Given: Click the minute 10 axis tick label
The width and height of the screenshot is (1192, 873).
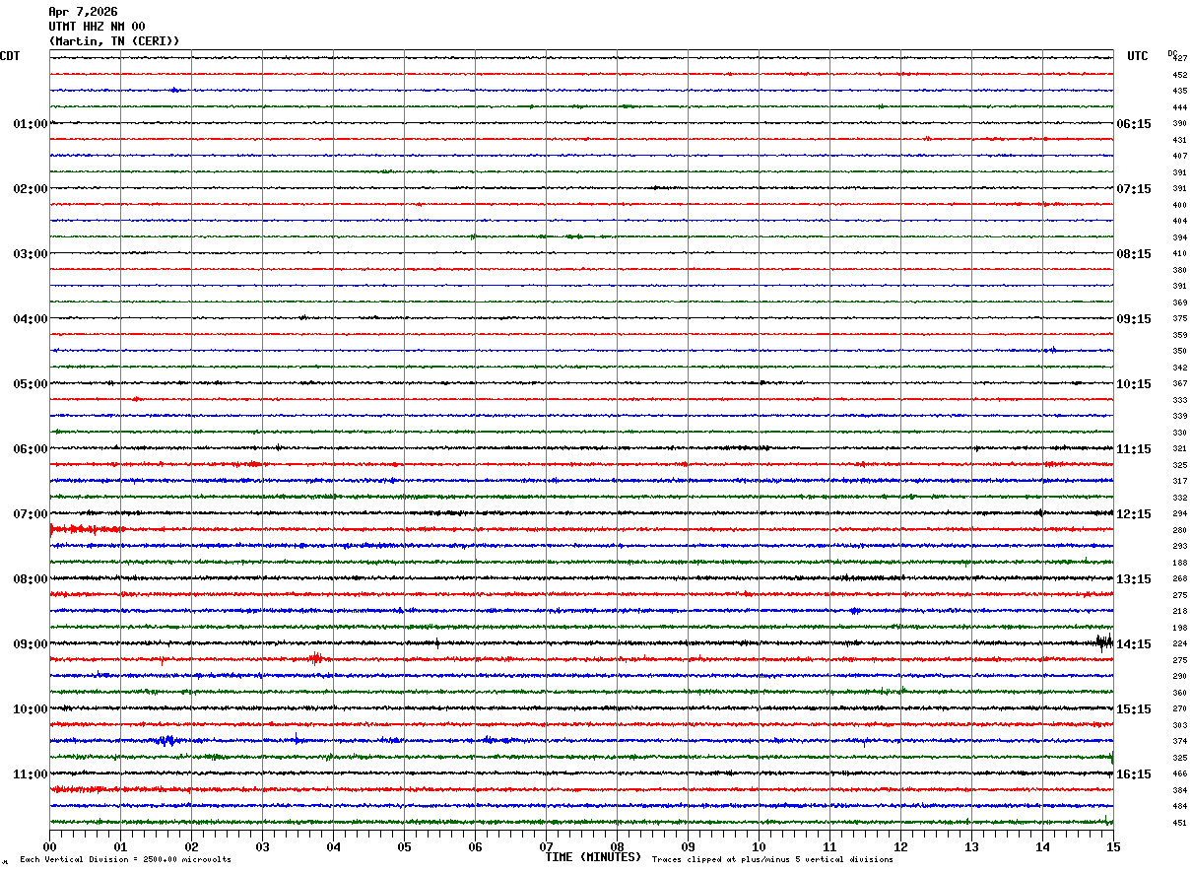Looking at the screenshot, I should [759, 847].
